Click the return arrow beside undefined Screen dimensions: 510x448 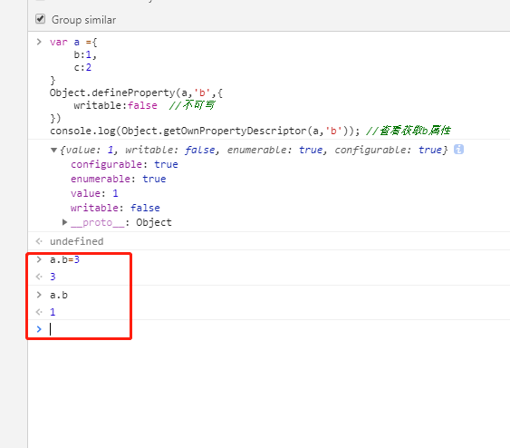[x=39, y=241]
